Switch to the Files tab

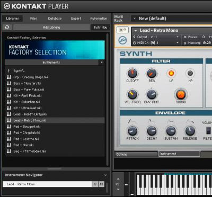point(33,19)
